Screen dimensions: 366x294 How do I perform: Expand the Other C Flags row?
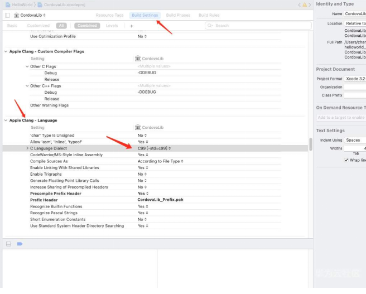click(27, 66)
